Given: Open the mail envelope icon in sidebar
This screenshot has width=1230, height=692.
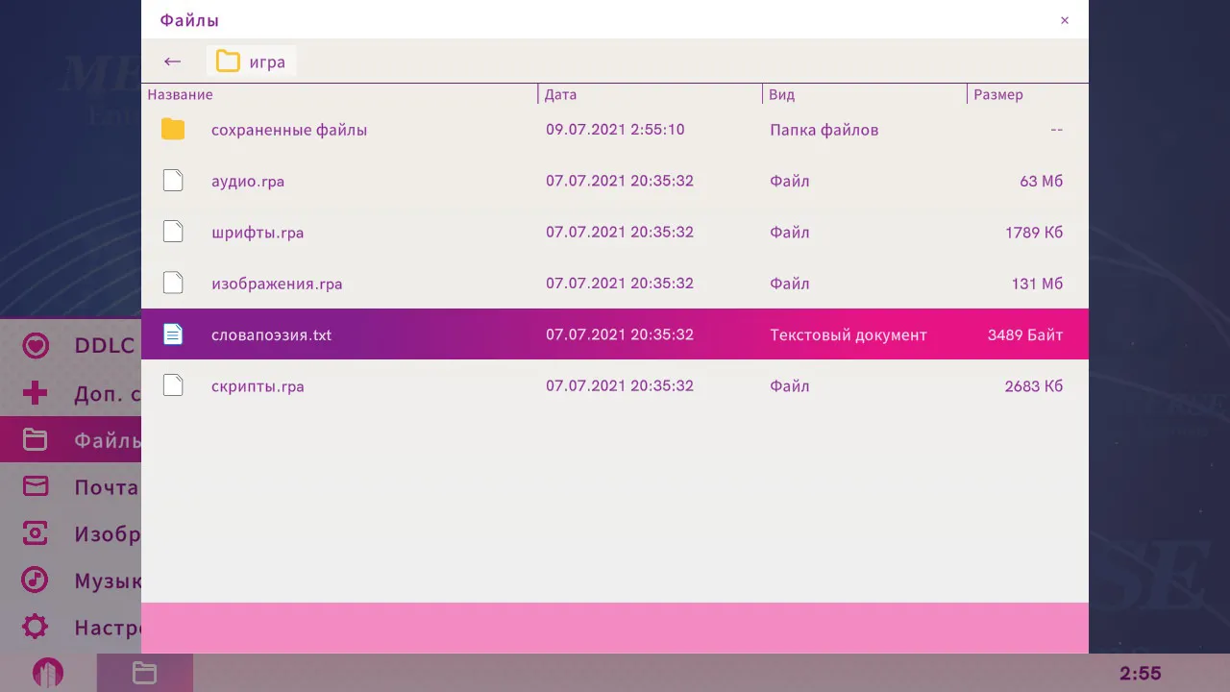Looking at the screenshot, I should (36, 486).
